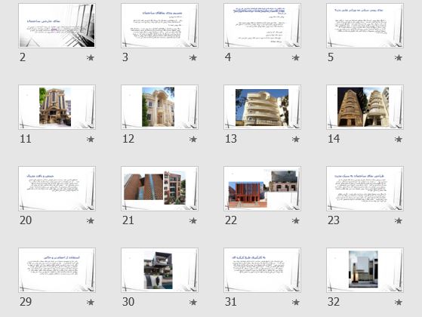Click the transition star icon under slide 32

pyautogui.click(x=399, y=302)
